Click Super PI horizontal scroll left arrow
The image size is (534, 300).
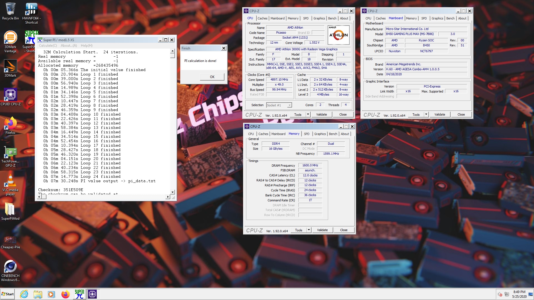click(x=39, y=197)
